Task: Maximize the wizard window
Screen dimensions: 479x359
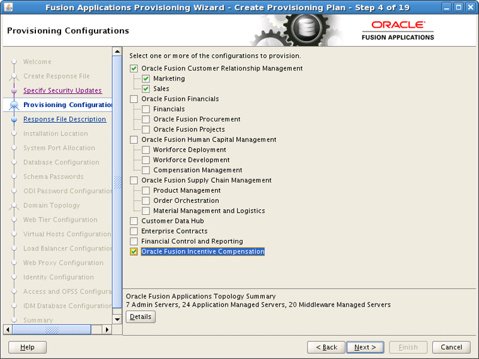Action: point(459,8)
